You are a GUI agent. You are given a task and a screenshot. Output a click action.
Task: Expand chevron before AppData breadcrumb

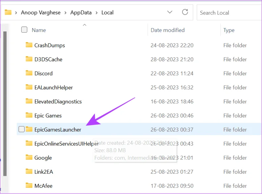pyautogui.click(x=65, y=13)
